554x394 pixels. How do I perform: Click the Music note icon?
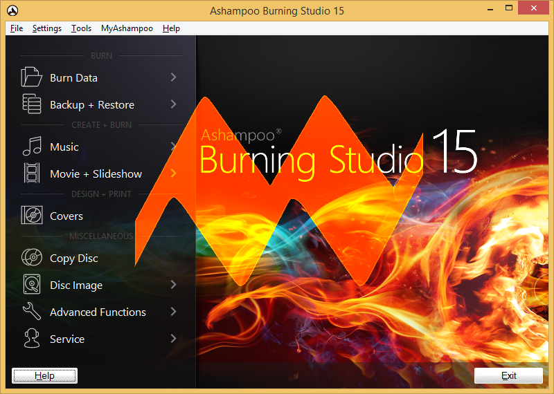(32, 146)
